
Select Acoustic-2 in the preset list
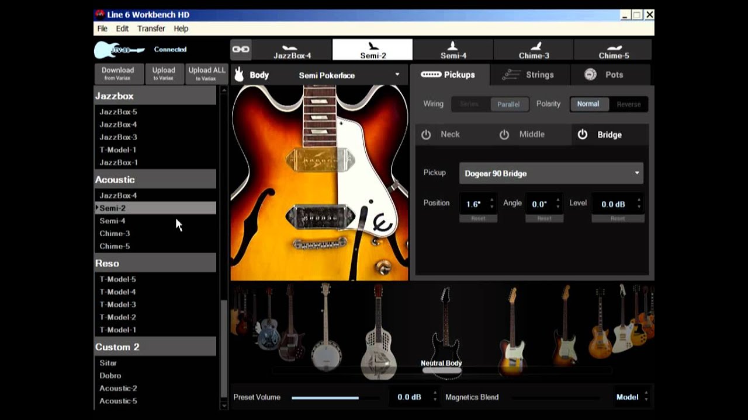click(x=155, y=388)
